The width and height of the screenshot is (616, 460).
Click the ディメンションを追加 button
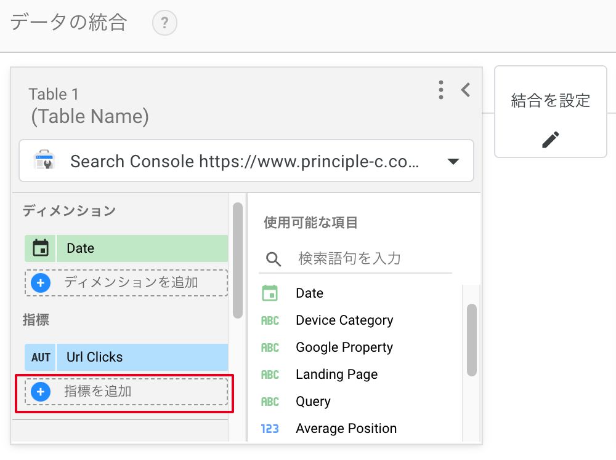pyautogui.click(x=131, y=283)
